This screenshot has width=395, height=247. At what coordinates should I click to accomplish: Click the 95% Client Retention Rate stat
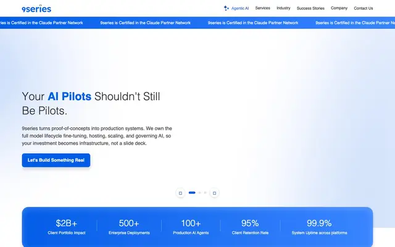coord(250,227)
